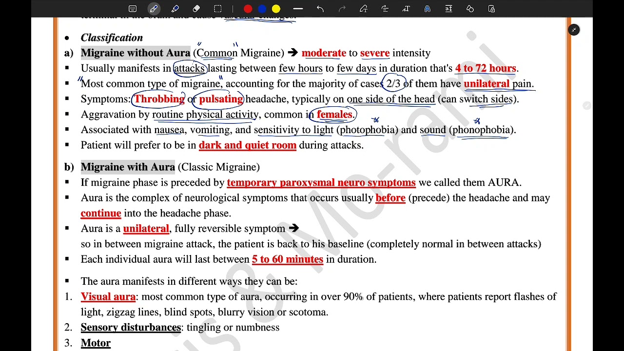The height and width of the screenshot is (351, 624).
Task: Click the red 'moderate' word
Action: point(324,53)
